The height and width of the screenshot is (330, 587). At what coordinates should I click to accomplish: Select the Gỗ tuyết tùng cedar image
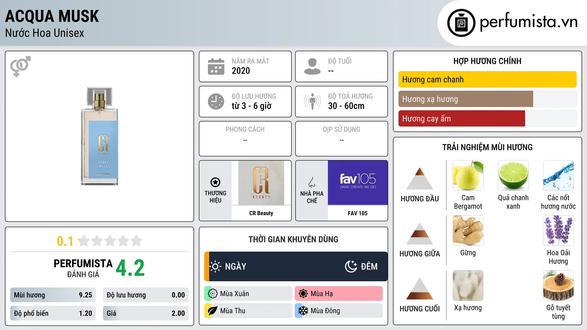point(558,286)
